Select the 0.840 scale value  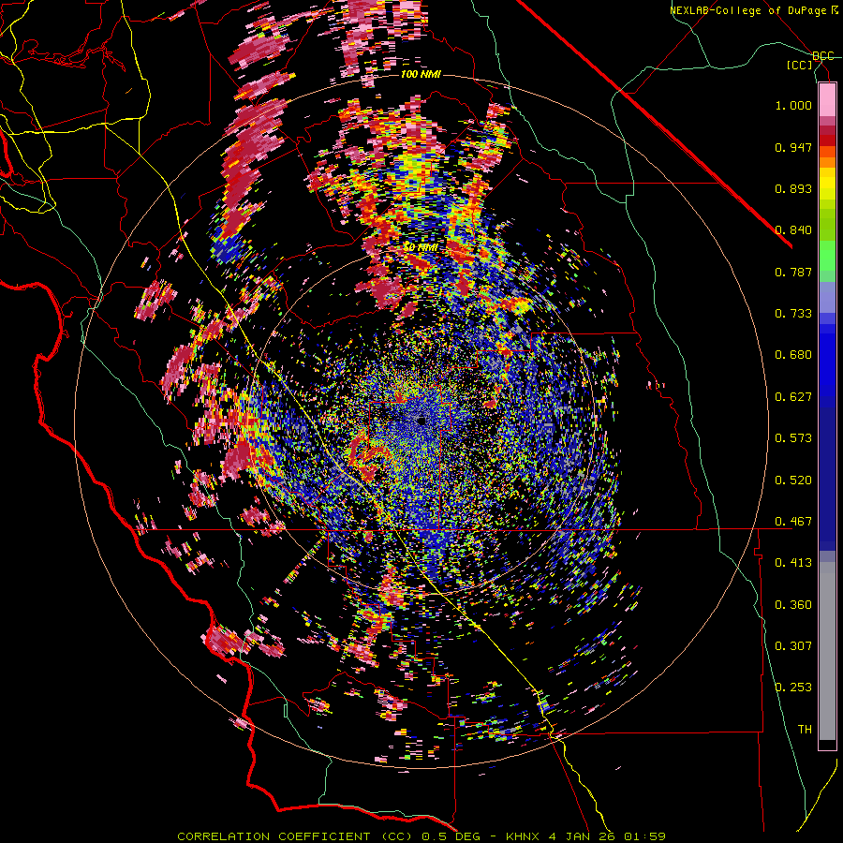tap(793, 230)
